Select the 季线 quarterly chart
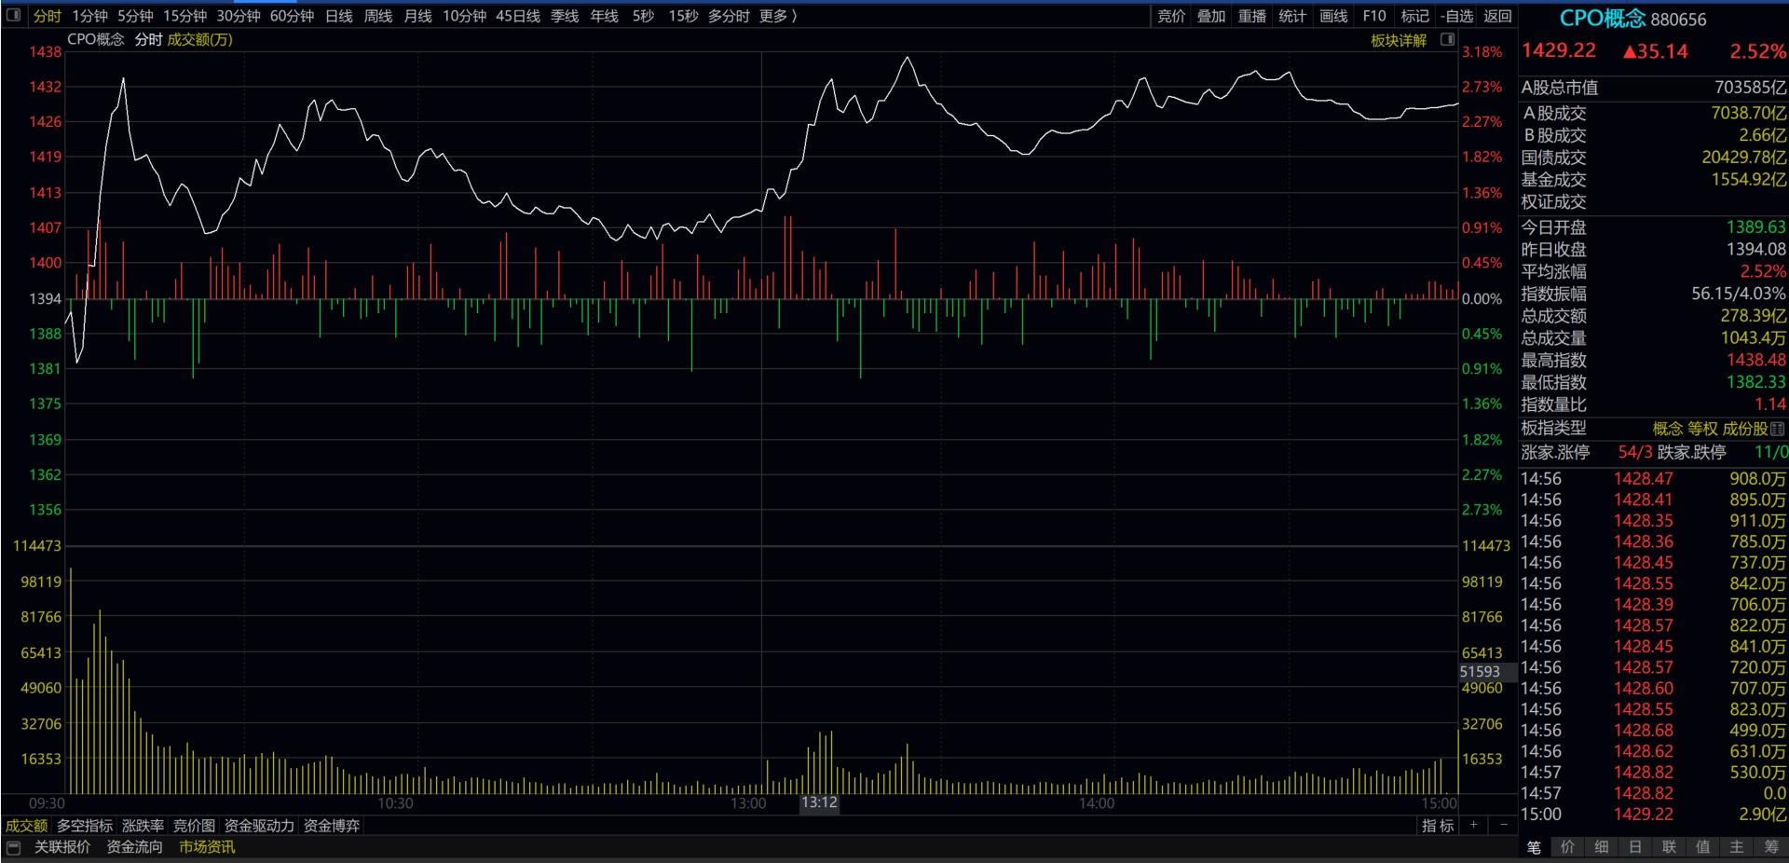1789x863 pixels. tap(565, 16)
